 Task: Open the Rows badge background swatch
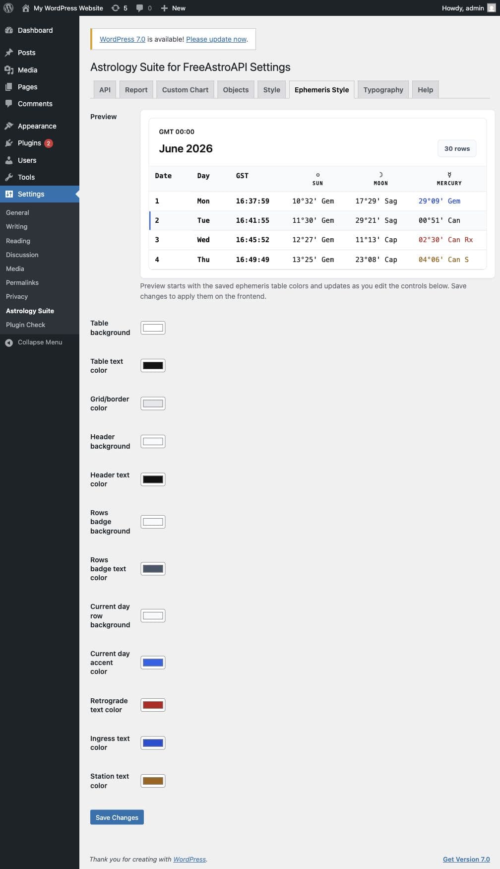click(153, 522)
